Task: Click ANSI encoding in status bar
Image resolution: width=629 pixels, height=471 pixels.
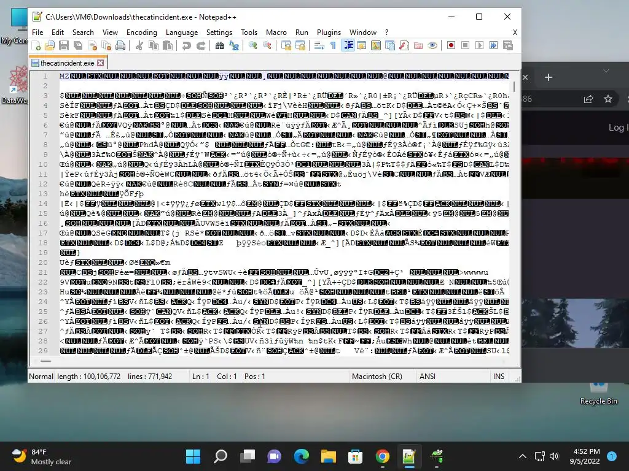Action: pos(428,377)
